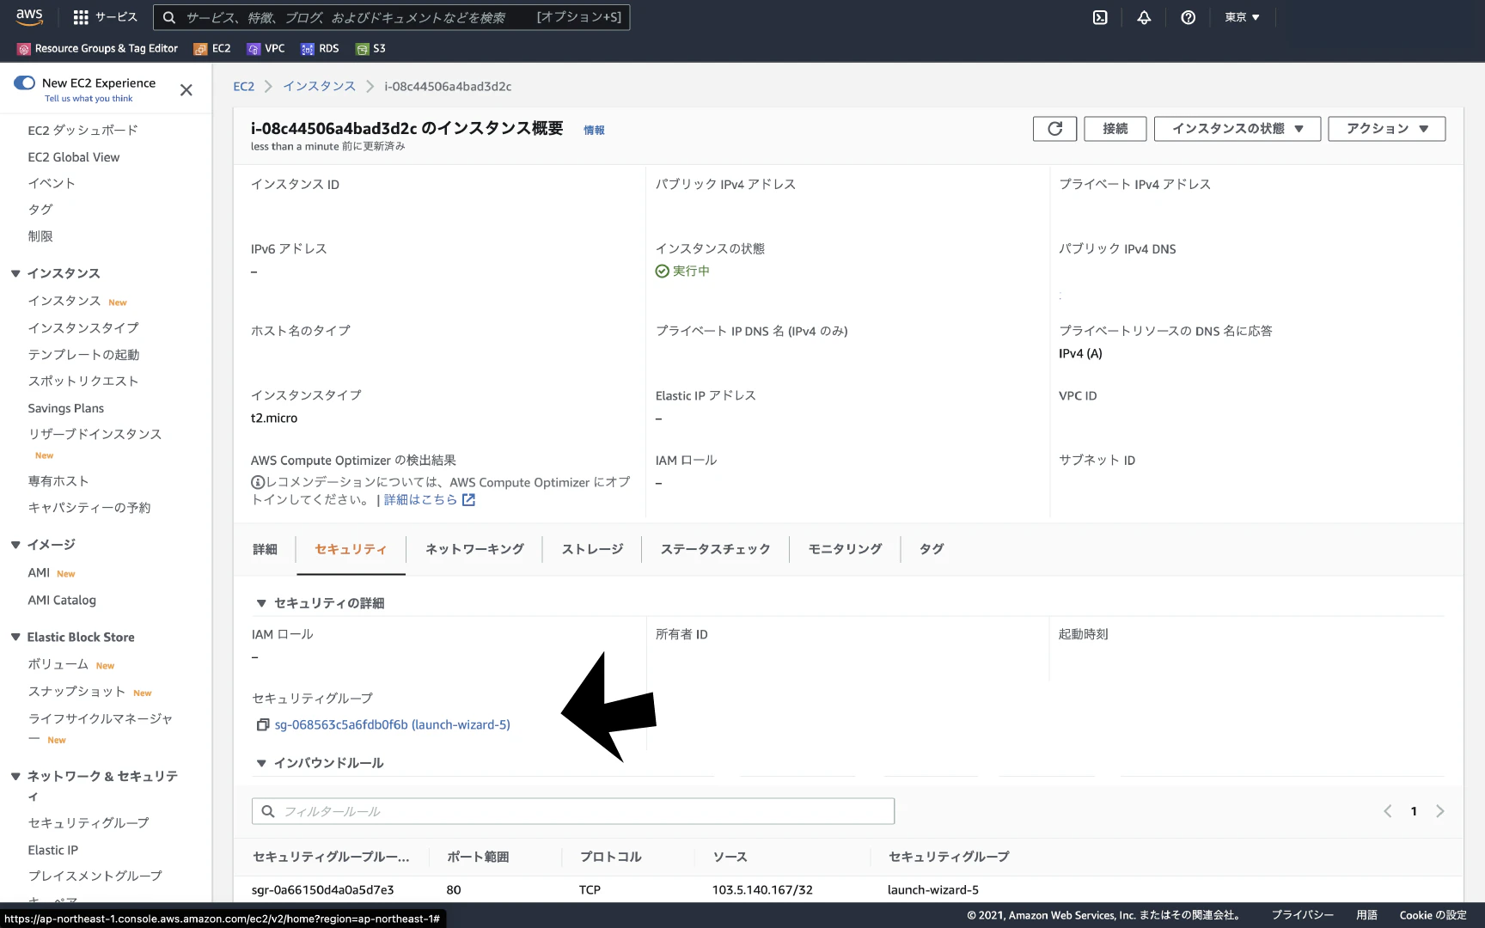Switch to the モニタリング tab

[845, 549]
